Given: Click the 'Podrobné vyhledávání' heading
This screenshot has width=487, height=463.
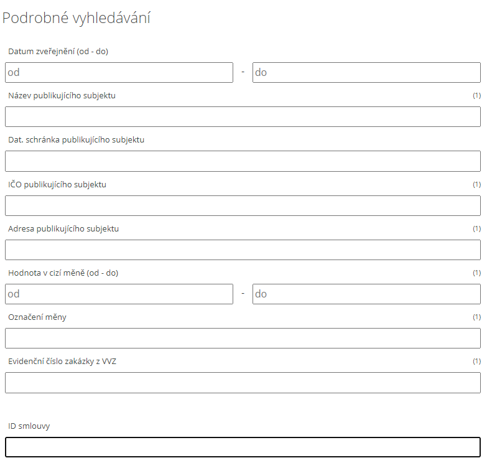Looking at the screenshot, I should [x=77, y=18].
